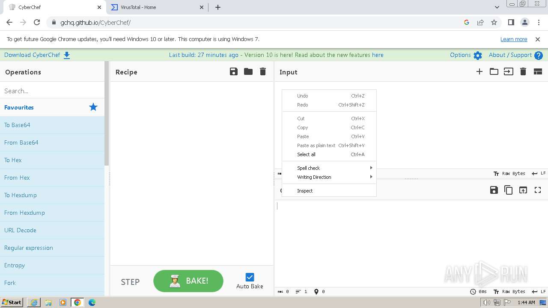Expand Chrome tab search dropdown arrow
The height and width of the screenshot is (308, 548).
pos(497,7)
